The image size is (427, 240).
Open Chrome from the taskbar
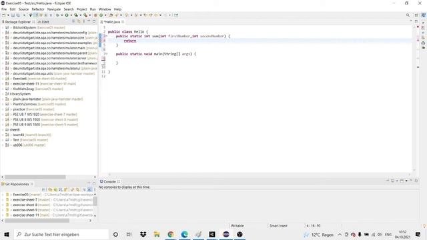pos(171,234)
